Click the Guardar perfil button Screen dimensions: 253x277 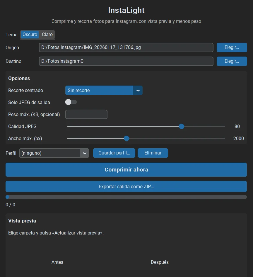point(114,153)
